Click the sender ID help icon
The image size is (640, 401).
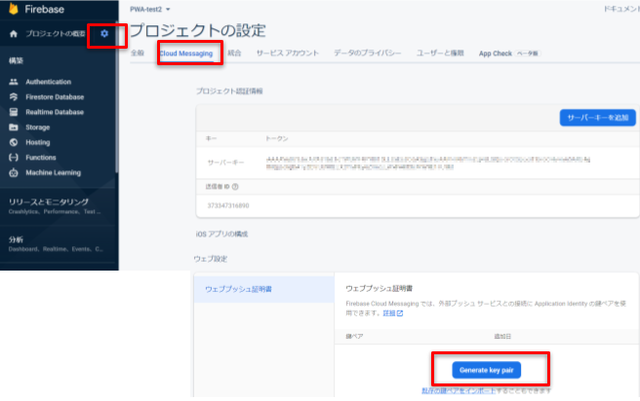[x=235, y=187]
